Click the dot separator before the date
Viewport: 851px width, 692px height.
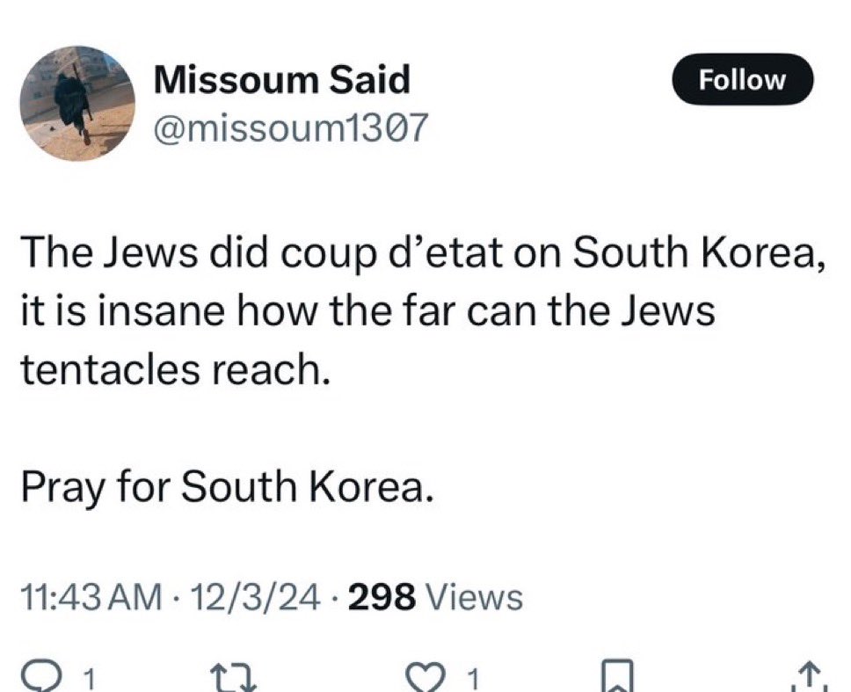(176, 599)
